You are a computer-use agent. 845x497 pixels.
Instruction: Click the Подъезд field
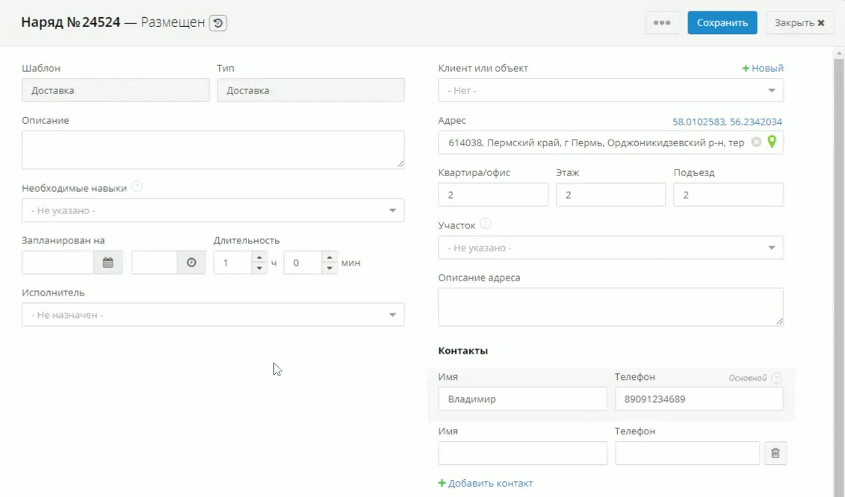pyautogui.click(x=728, y=195)
